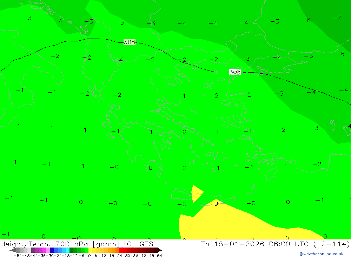Click the legend value -12
This screenshot has width=351, height=257.
click(74, 256)
